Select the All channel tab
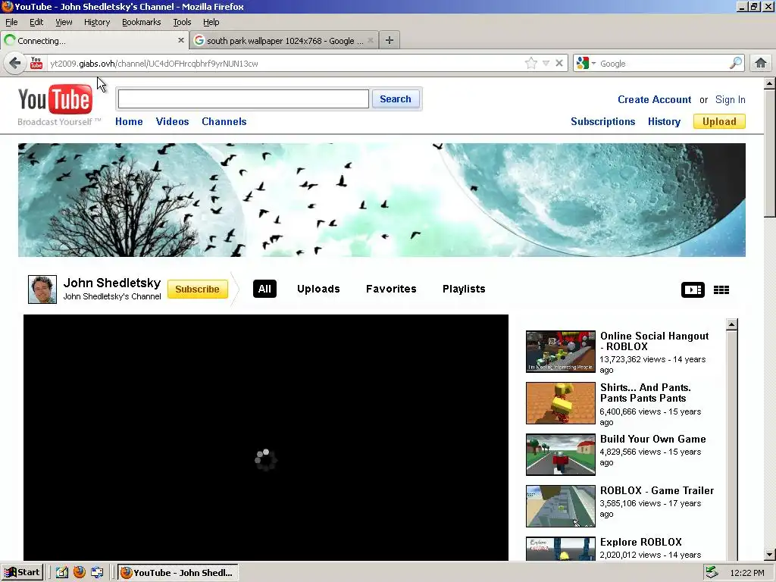776x582 pixels. coord(264,289)
